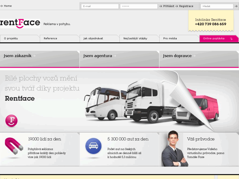Click the password input field
The image size is (239, 179).
point(139,6)
